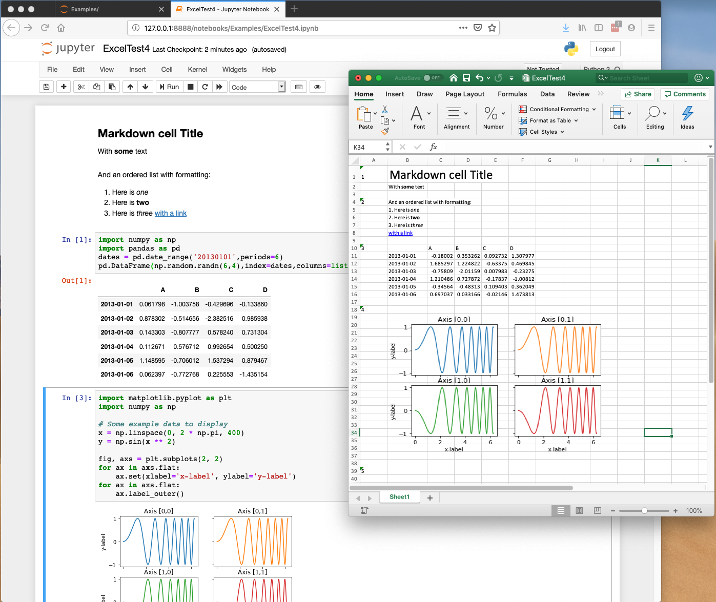Paste cells below in Jupyter toolbar
Image resolution: width=716 pixels, height=602 pixels.
[x=112, y=87]
